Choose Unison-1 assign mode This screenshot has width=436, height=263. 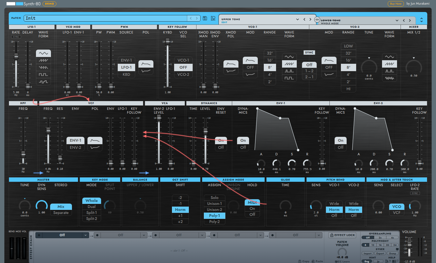[214, 204]
